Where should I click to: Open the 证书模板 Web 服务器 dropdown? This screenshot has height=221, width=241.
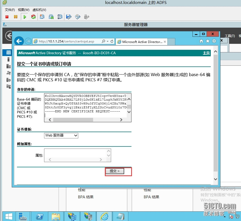(x=61, y=136)
